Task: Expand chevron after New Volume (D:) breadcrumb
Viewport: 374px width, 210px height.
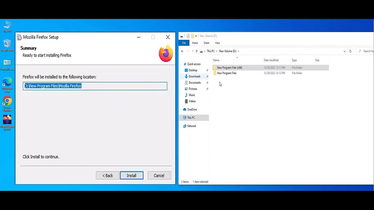Action: 238,51
